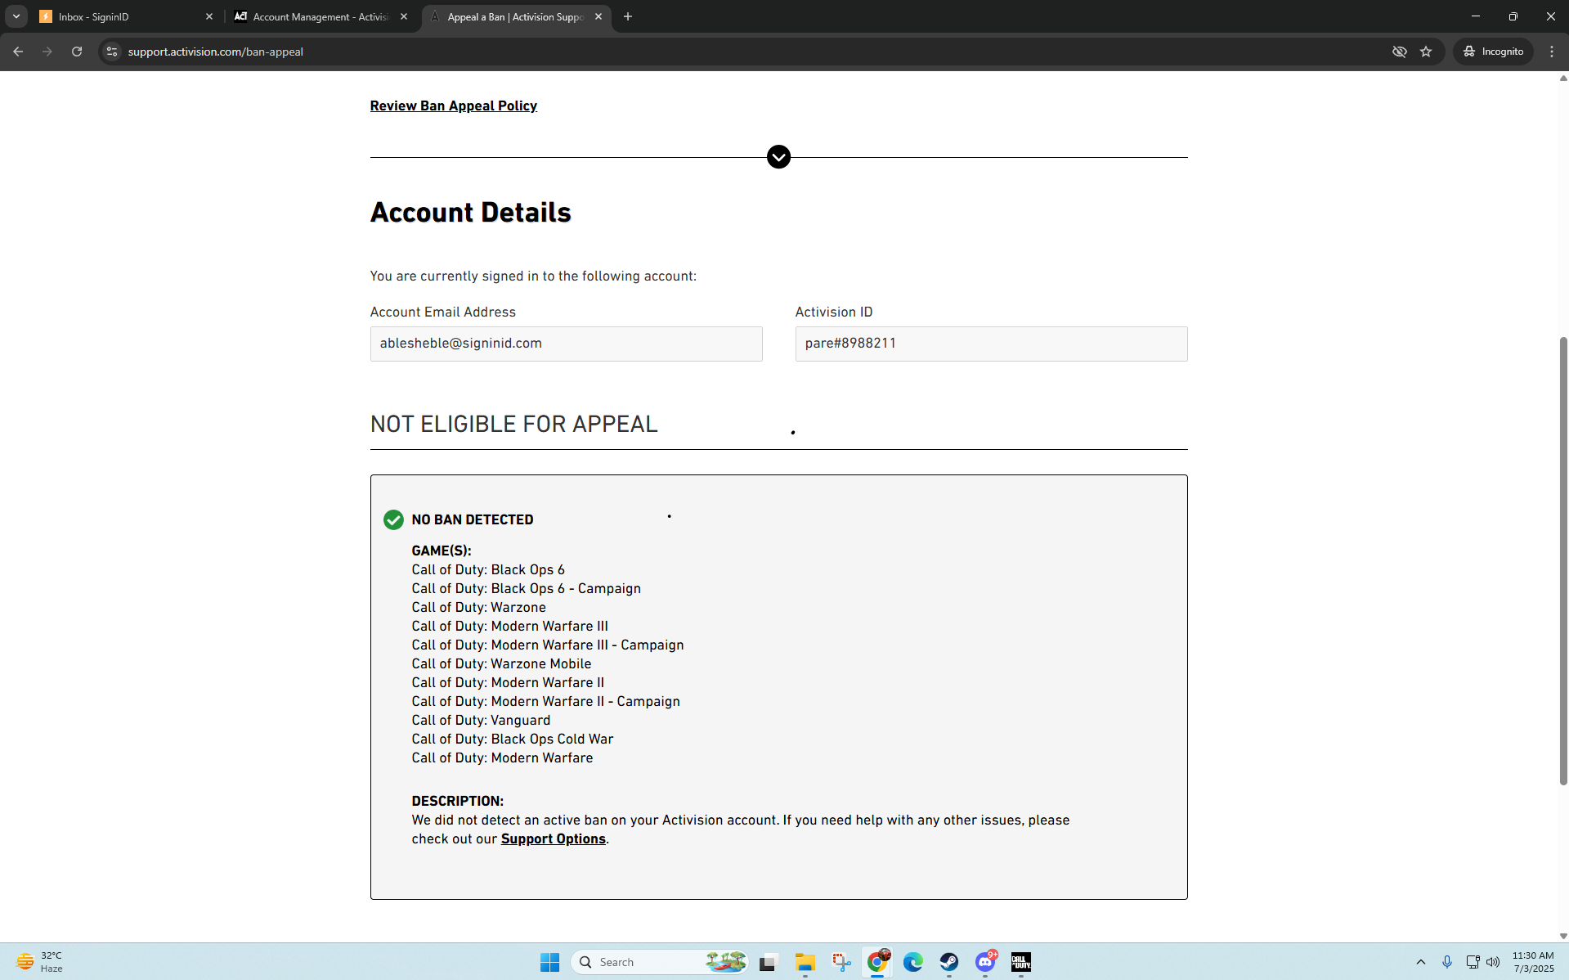Click "Call of Duty: Warzone" line

pyautogui.click(x=479, y=607)
